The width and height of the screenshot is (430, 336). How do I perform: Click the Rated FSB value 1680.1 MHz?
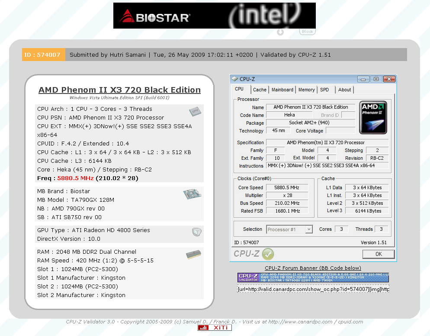287,211
